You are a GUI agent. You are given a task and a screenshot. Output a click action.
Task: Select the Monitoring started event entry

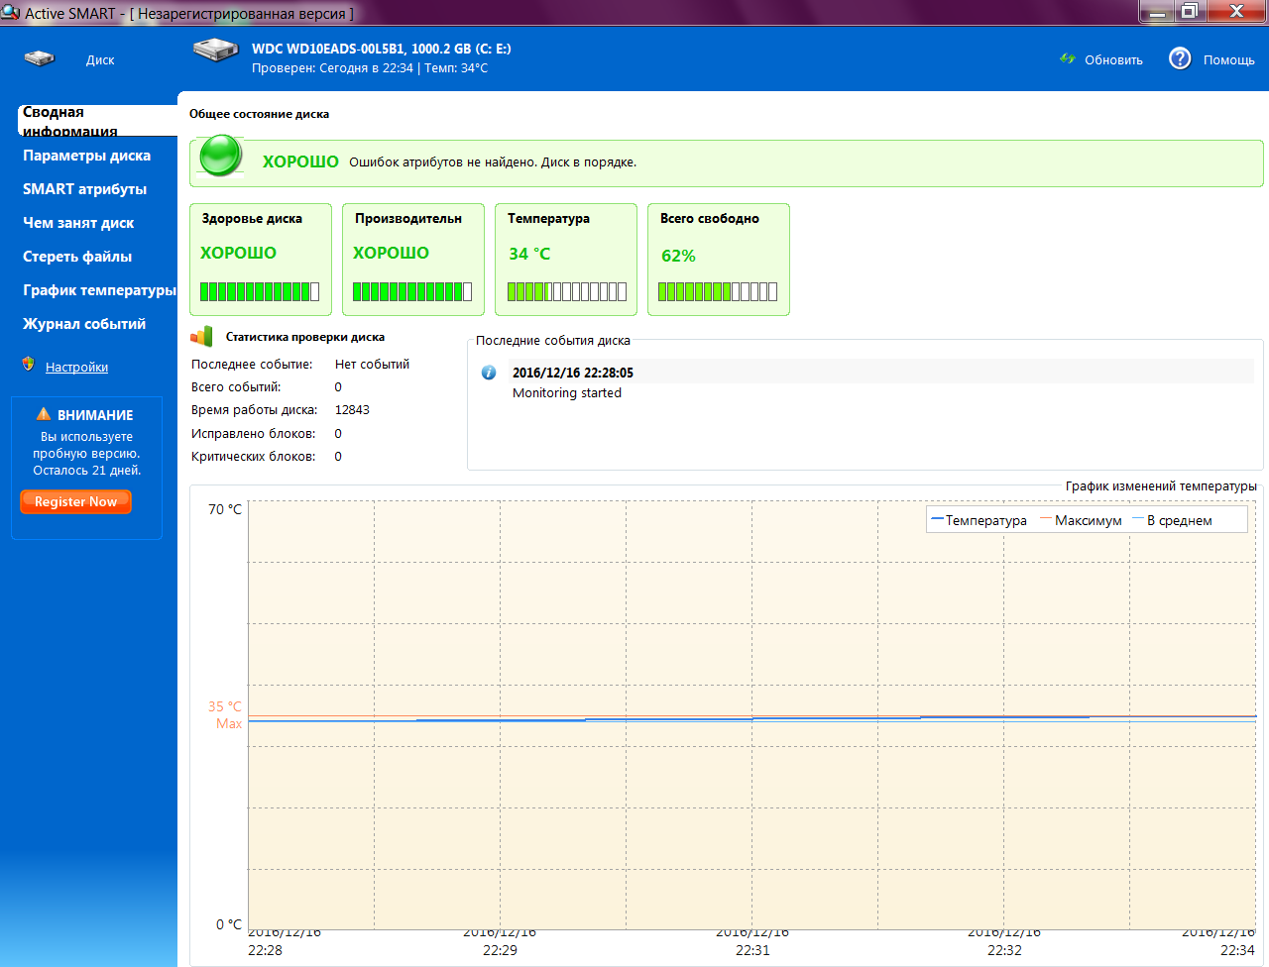coord(567,393)
